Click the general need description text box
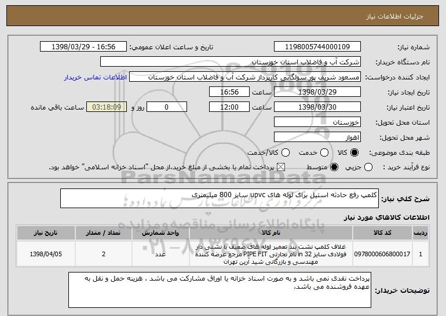446x316 pixels. tap(220, 198)
